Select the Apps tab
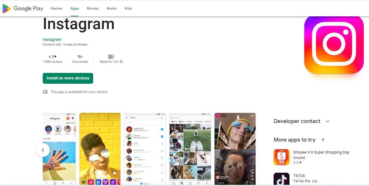This screenshot has width=369, height=186. pyautogui.click(x=75, y=8)
